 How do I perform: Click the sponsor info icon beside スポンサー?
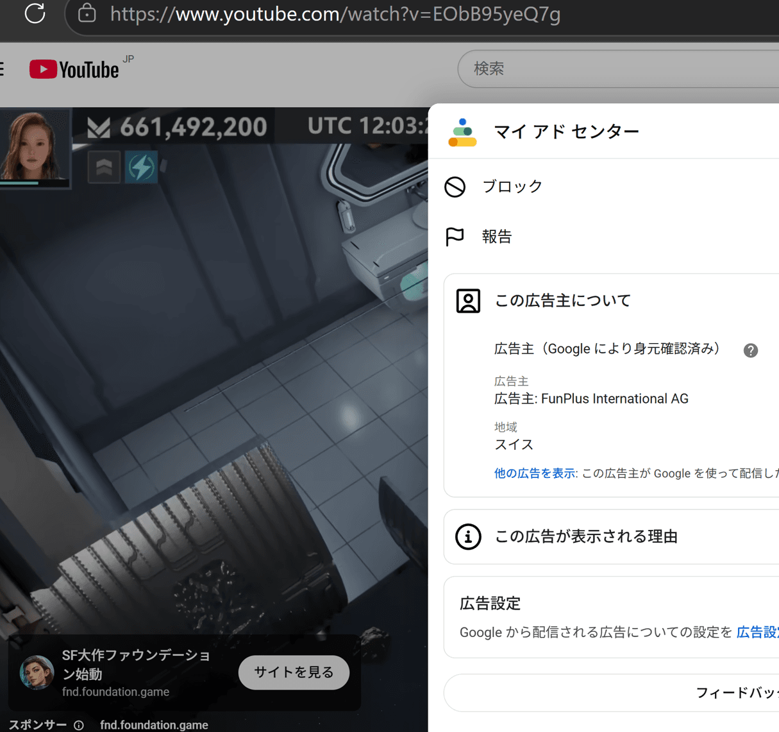pos(78,726)
